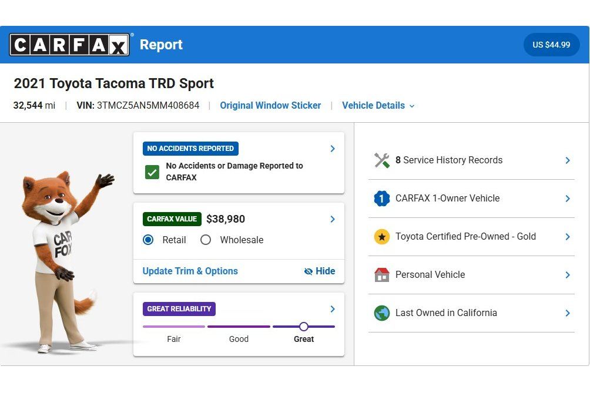Image resolution: width=590 pixels, height=393 pixels.
Task: Open the CARFAX Value card chevron
Action: point(333,219)
